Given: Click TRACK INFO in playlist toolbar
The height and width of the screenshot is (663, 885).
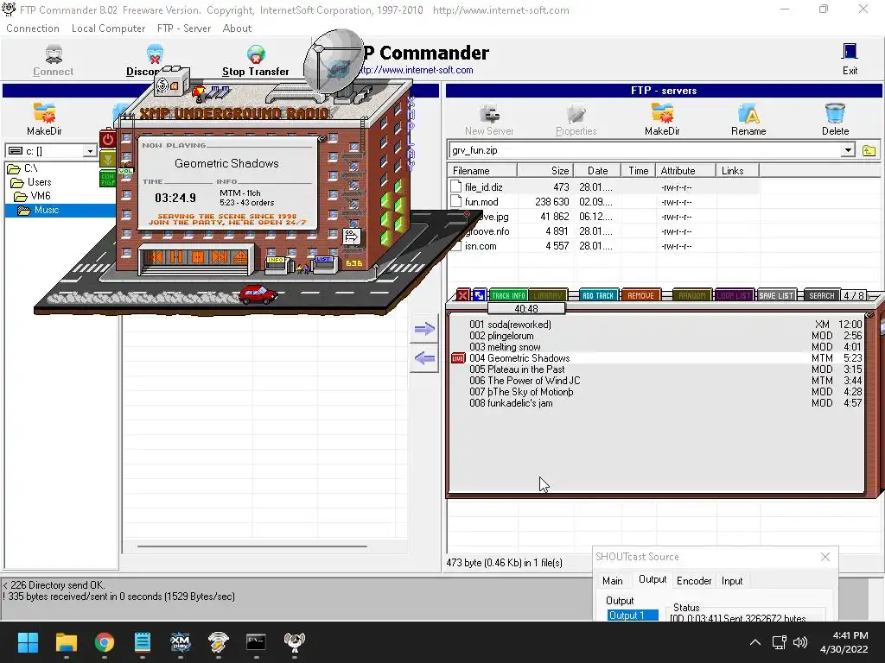Looking at the screenshot, I should coord(508,295).
